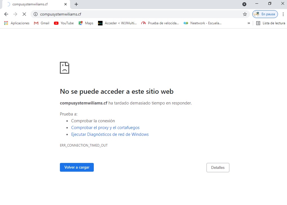Click the site information icon
Viewport: 287px width, 205px height.
coord(36,14)
